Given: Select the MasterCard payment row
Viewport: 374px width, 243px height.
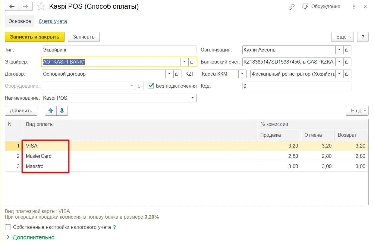Looking at the screenshot, I should click(187, 156).
